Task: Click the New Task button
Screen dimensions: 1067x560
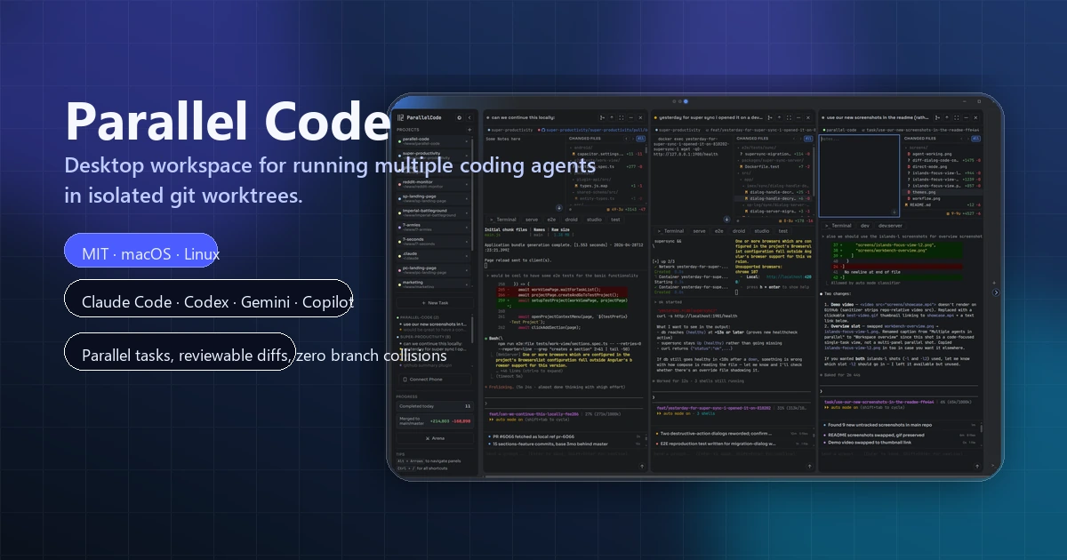Action: tap(435, 303)
